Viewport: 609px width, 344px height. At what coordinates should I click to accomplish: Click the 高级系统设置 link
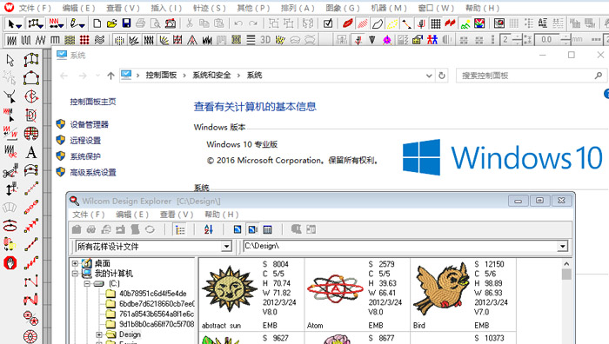[93, 172]
